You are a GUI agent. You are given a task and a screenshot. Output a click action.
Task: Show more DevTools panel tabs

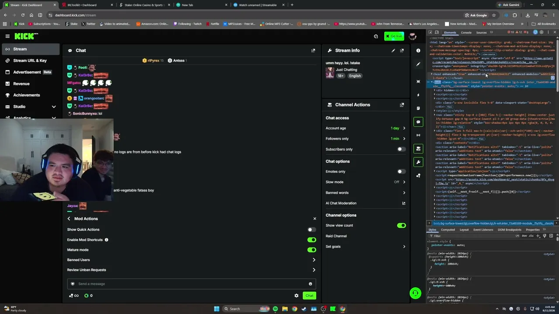point(491,32)
